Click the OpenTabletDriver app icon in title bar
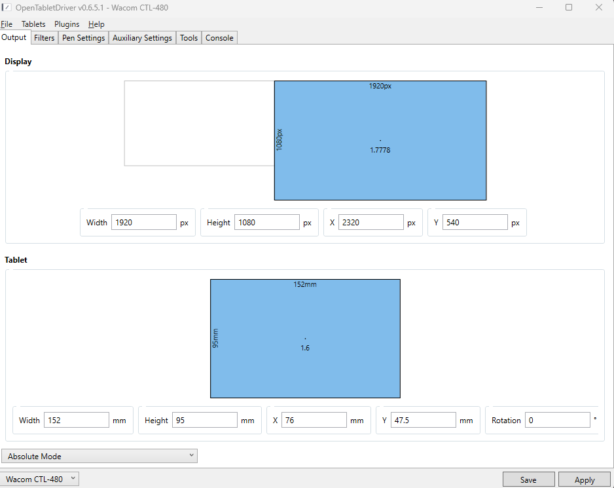Image resolution: width=614 pixels, height=488 pixels. pos(7,7)
